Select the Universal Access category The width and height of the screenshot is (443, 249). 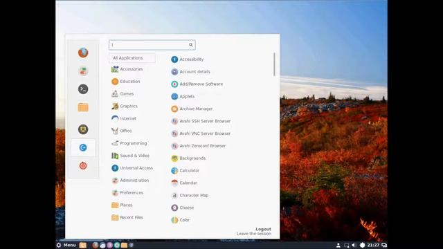click(x=132, y=168)
